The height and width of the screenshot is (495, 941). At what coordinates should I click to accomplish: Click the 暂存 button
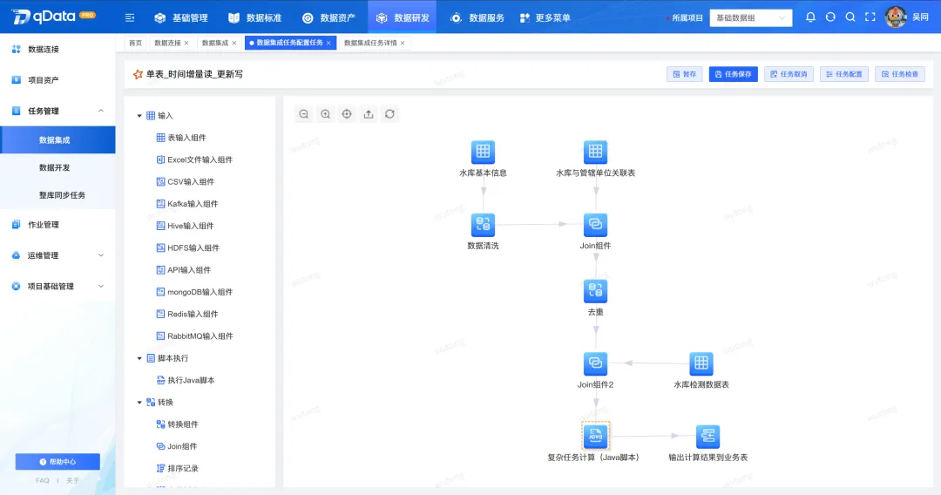[685, 74]
